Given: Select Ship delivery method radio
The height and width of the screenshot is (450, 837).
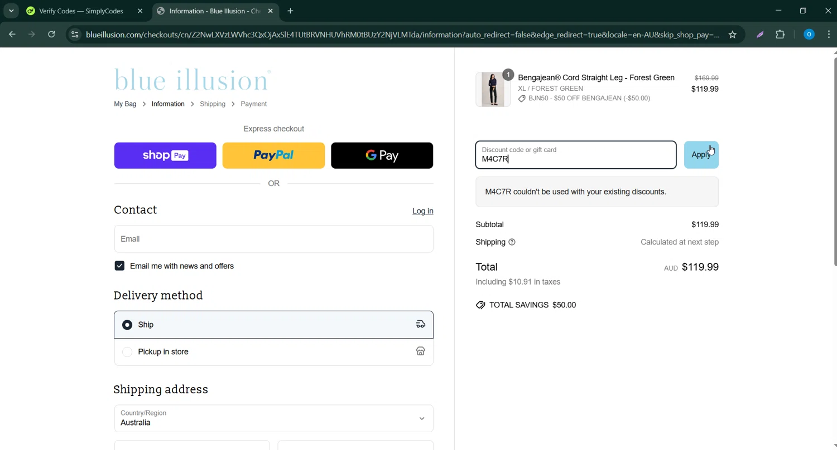Looking at the screenshot, I should 127,325.
